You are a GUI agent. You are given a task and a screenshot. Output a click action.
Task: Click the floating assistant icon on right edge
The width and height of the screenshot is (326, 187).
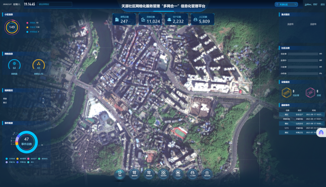tap(321, 132)
